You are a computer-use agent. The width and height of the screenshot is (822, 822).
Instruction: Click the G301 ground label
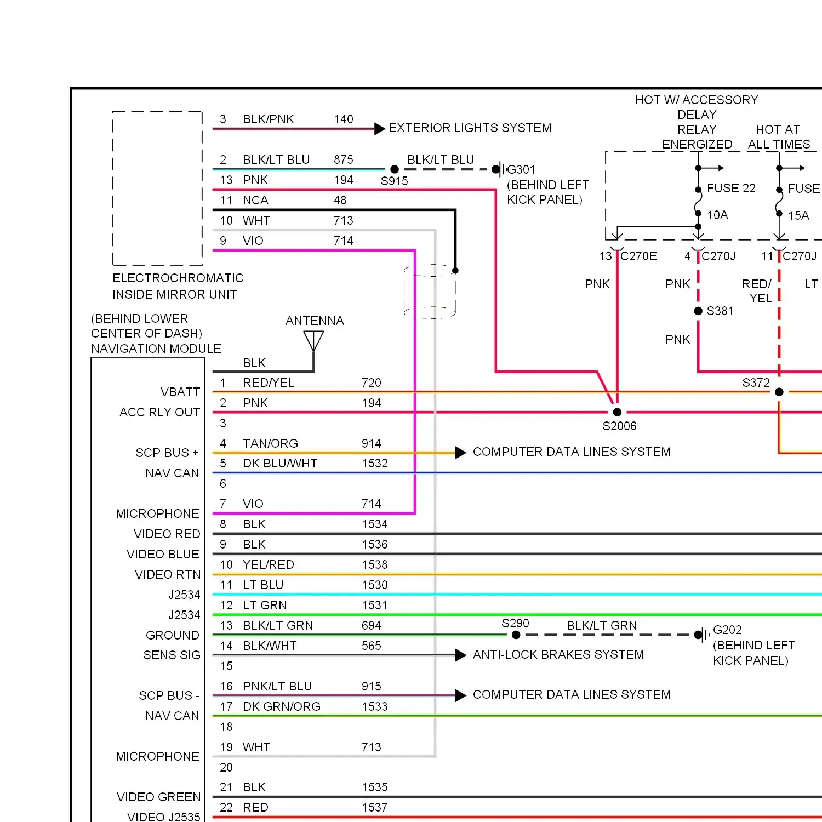point(521,169)
